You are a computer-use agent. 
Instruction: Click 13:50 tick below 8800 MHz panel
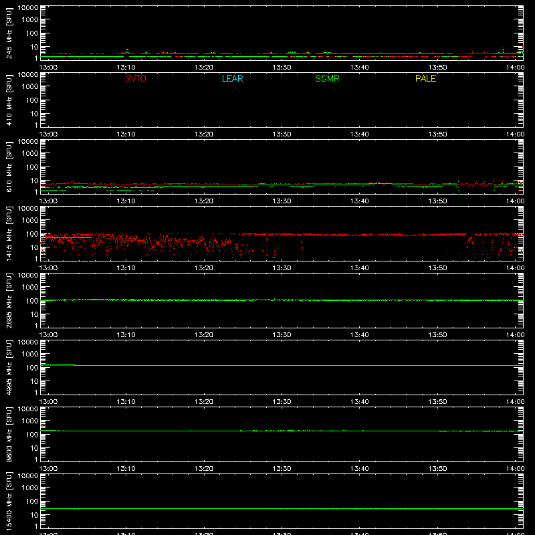[x=437, y=469]
